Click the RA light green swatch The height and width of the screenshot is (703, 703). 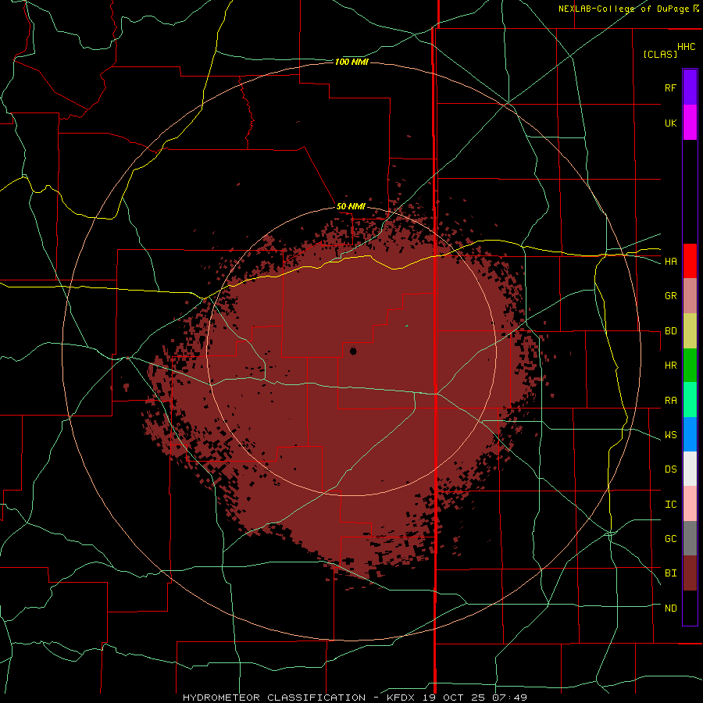tap(690, 400)
